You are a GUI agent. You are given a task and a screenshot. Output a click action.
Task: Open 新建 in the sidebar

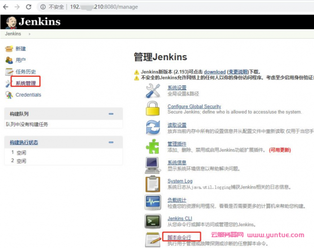pyautogui.click(x=21, y=49)
